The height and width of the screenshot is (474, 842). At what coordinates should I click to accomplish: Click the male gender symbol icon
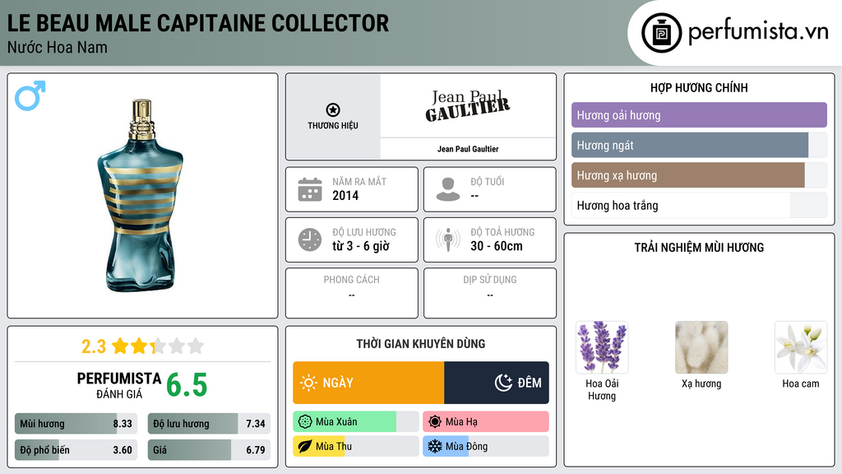click(30, 96)
